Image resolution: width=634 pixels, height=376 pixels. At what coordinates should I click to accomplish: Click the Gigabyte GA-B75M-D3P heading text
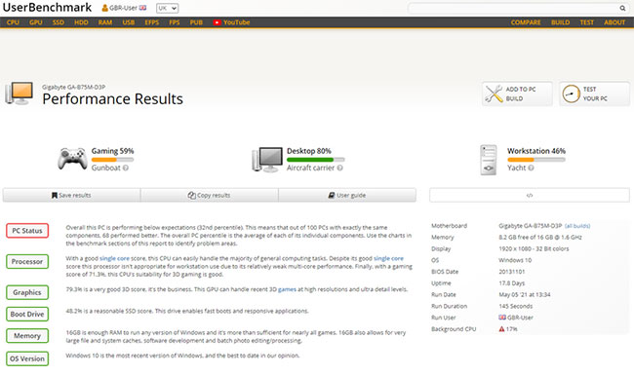(73, 87)
